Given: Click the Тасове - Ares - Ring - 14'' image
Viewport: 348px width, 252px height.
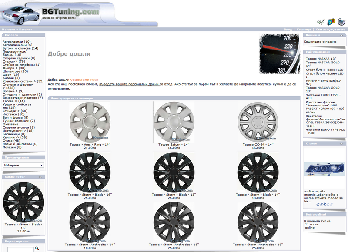Looking at the screenshot, I should [90, 122].
